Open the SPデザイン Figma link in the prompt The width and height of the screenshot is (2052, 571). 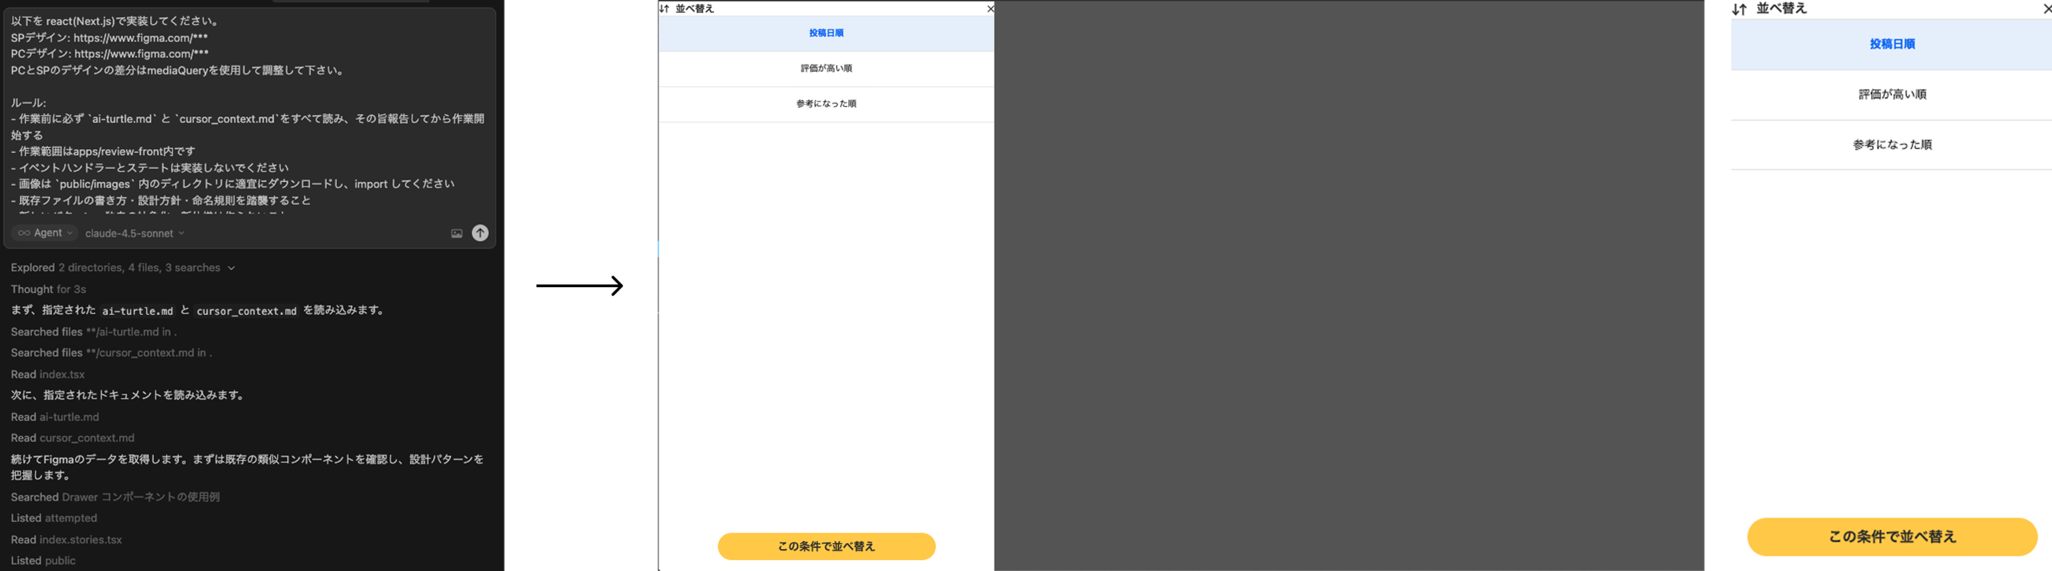[x=141, y=38]
